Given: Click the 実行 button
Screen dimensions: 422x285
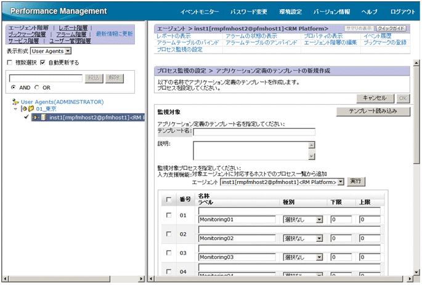Looking at the screenshot, I should coord(356,182).
